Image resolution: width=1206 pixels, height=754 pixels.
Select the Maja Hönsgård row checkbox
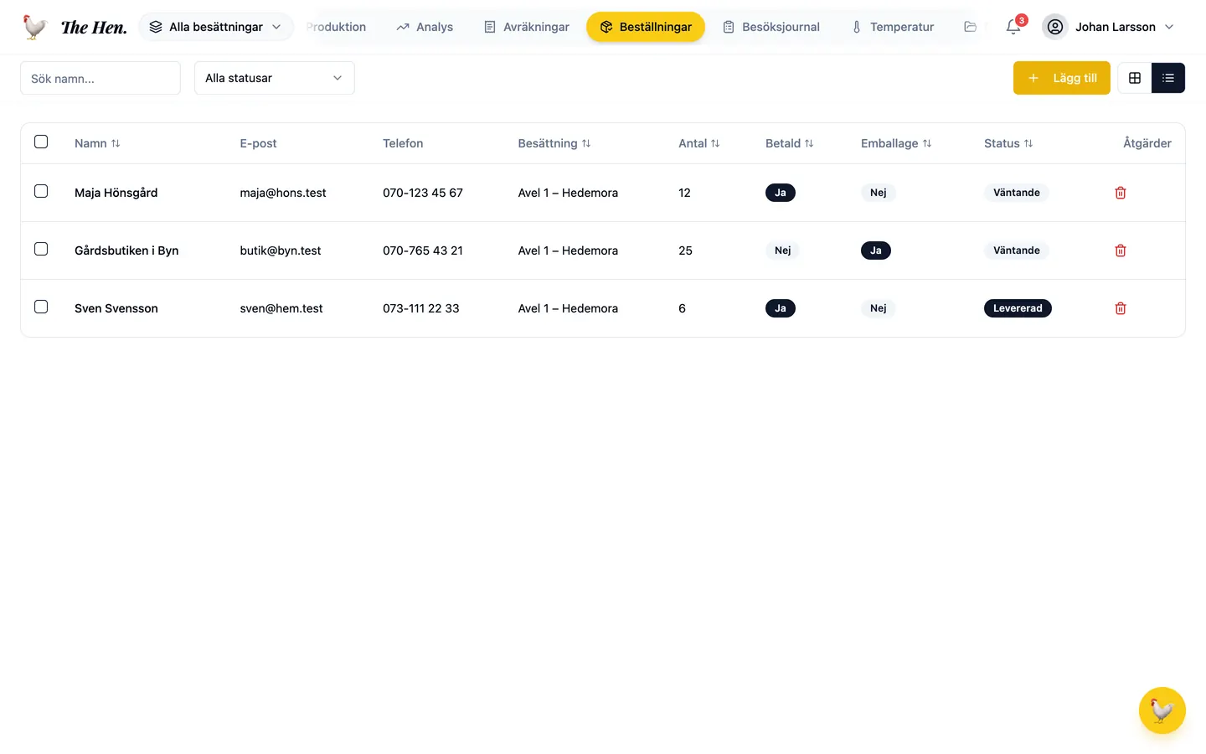[41, 191]
